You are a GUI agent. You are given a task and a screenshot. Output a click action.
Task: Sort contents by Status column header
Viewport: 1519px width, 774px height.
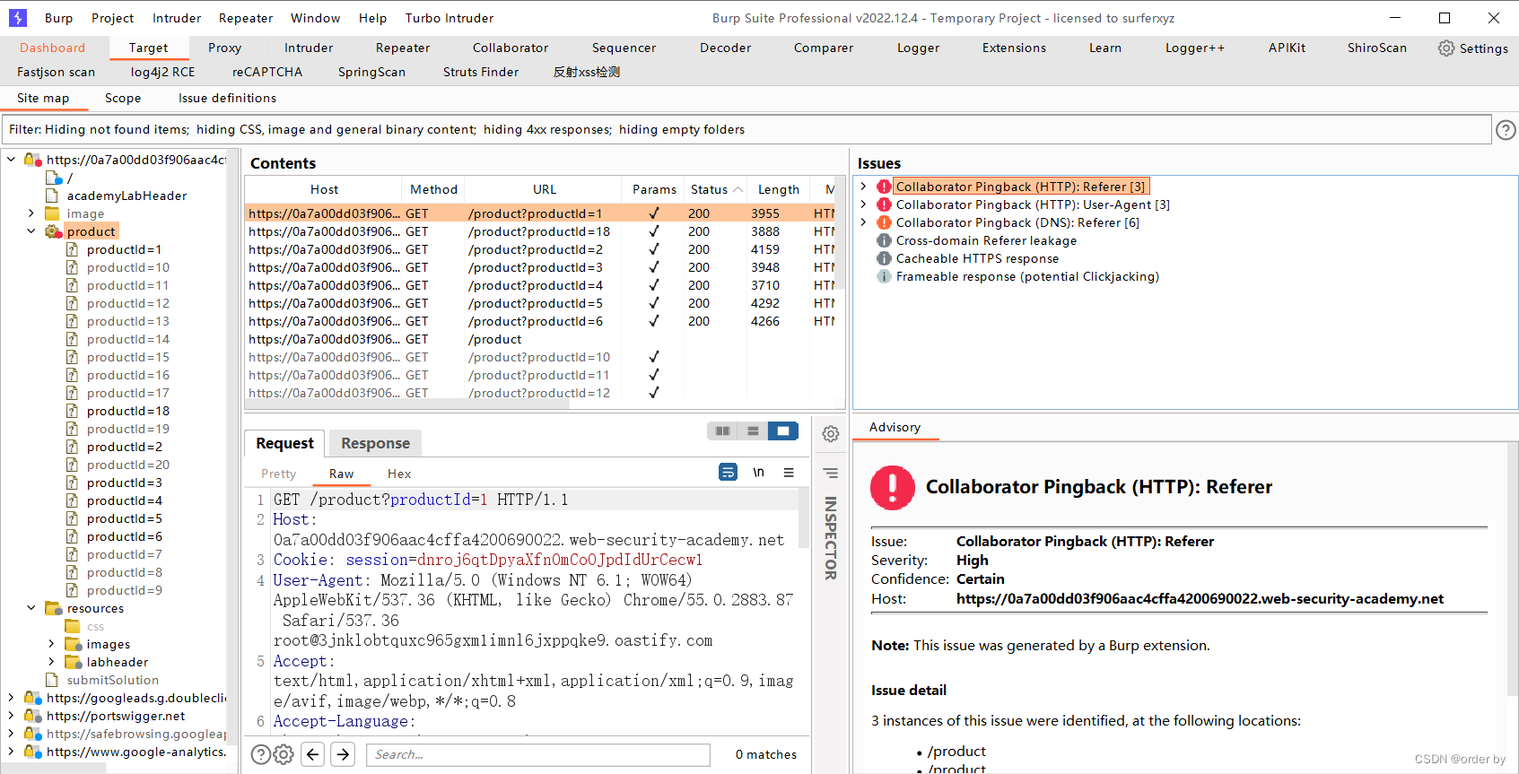(715, 189)
